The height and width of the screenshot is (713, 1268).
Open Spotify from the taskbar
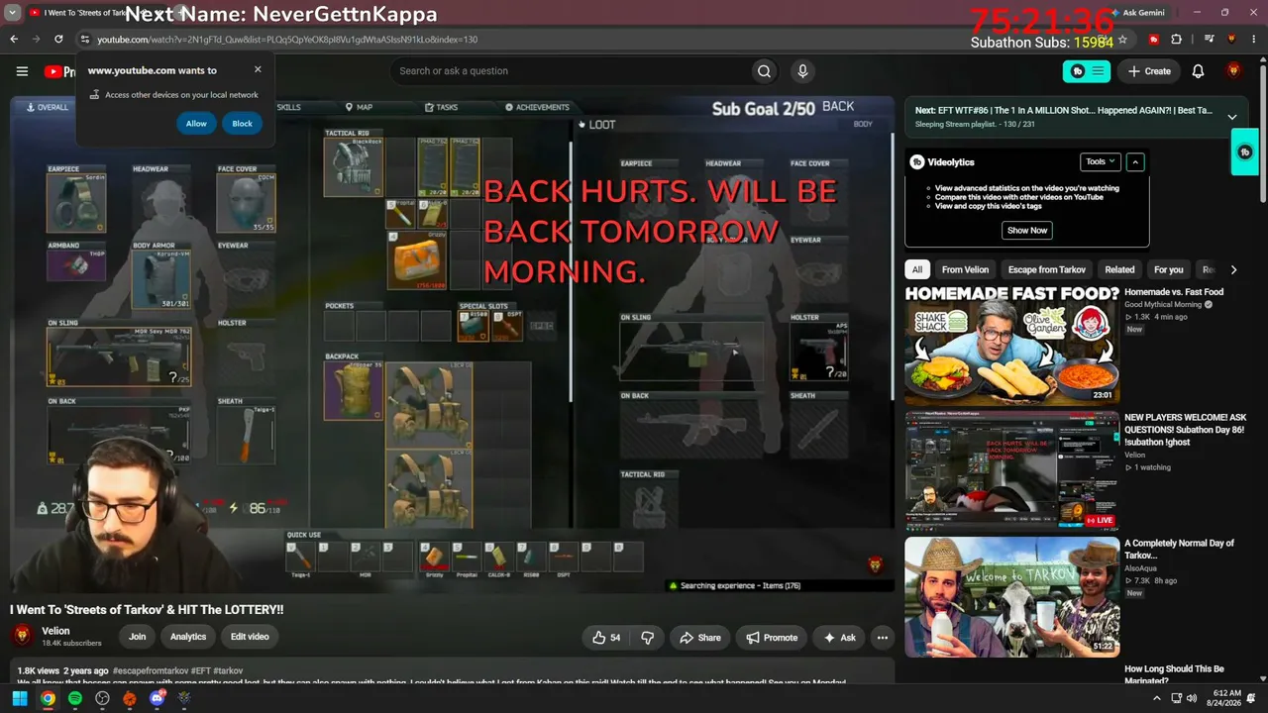pyautogui.click(x=74, y=698)
